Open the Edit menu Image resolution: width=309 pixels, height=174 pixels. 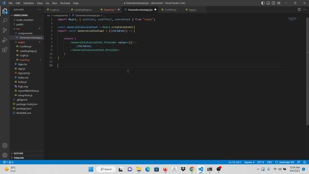tap(18, 3)
